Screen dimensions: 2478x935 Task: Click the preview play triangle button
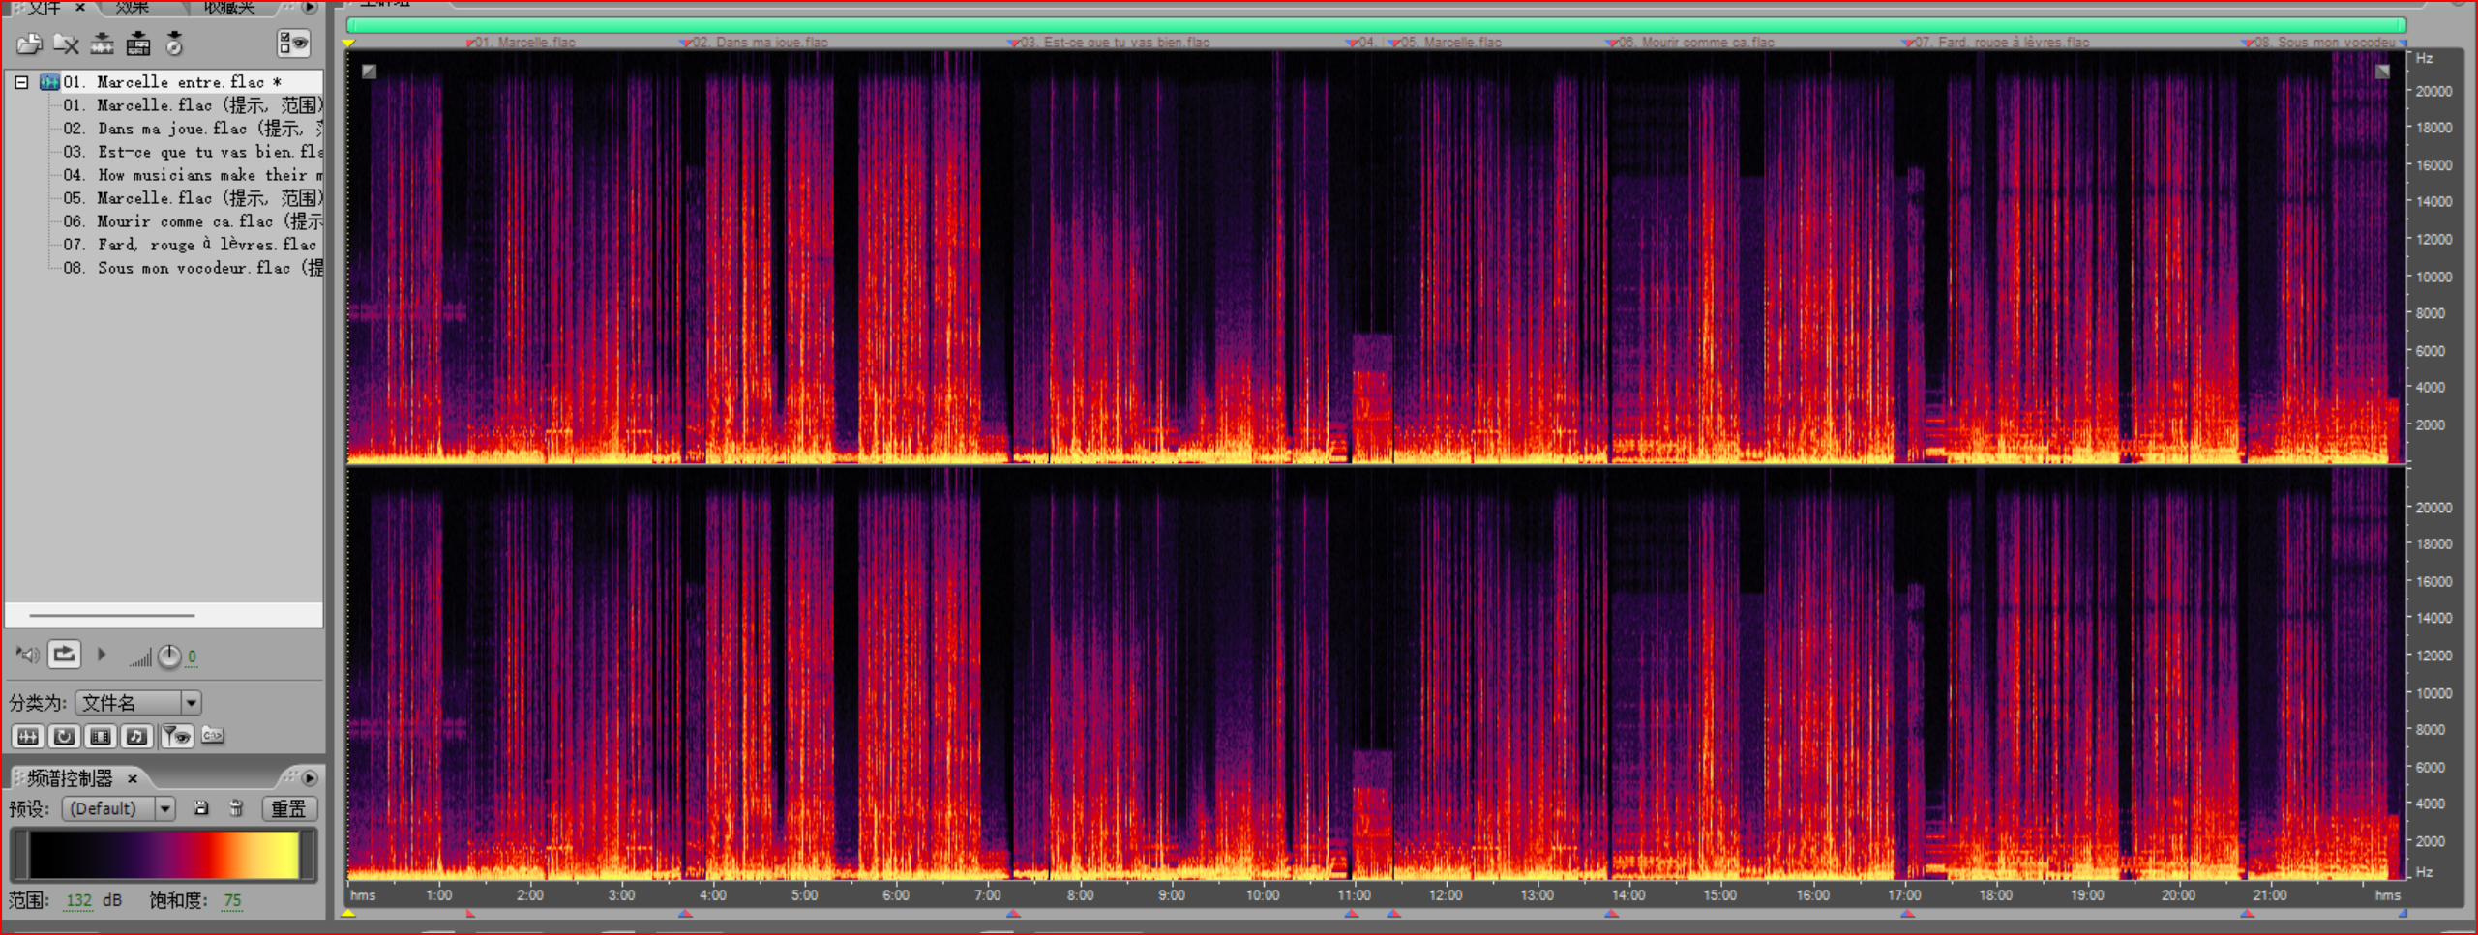pos(102,655)
